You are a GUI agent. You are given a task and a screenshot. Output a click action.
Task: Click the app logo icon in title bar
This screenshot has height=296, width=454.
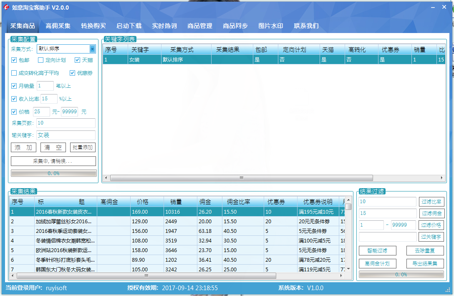click(6, 8)
